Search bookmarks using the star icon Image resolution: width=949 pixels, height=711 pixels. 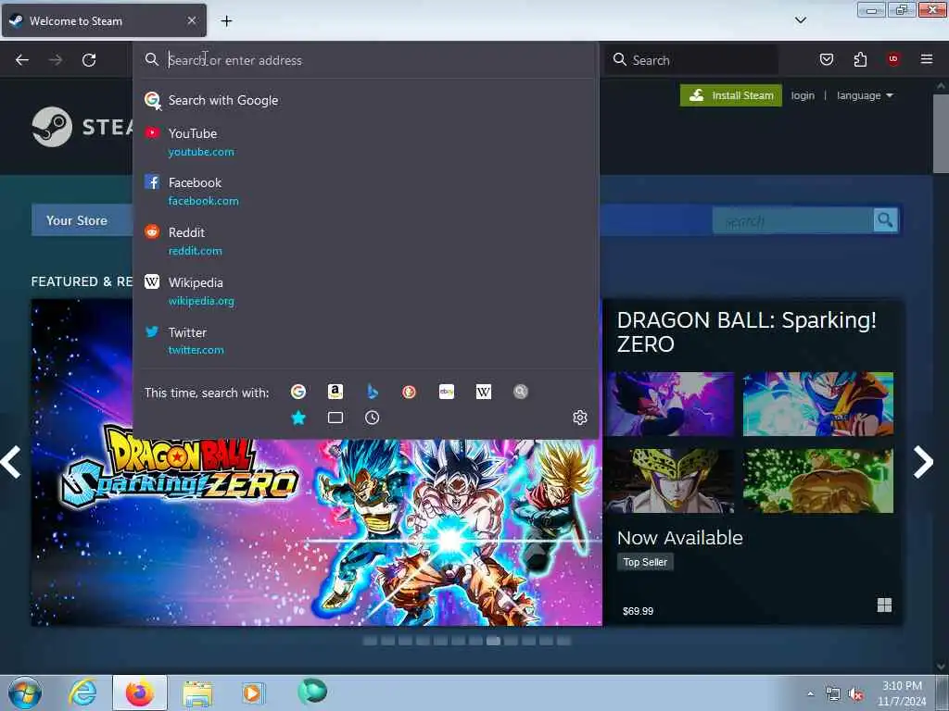tap(298, 418)
